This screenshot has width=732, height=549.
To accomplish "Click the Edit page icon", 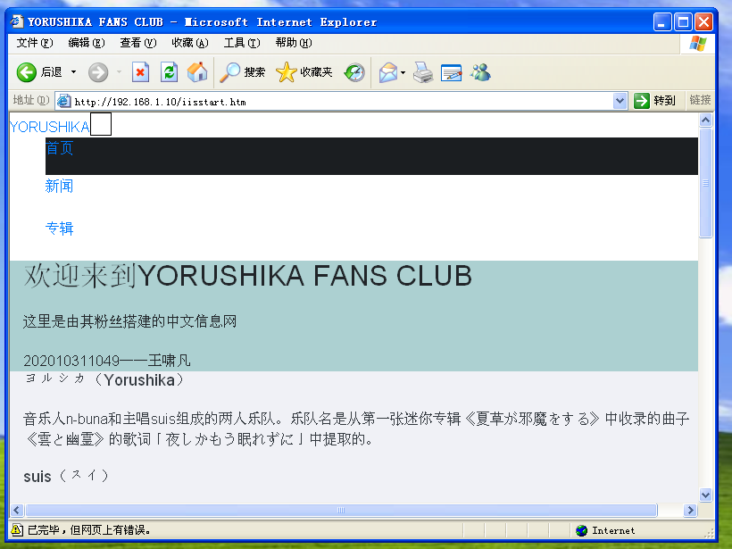I will [x=451, y=73].
